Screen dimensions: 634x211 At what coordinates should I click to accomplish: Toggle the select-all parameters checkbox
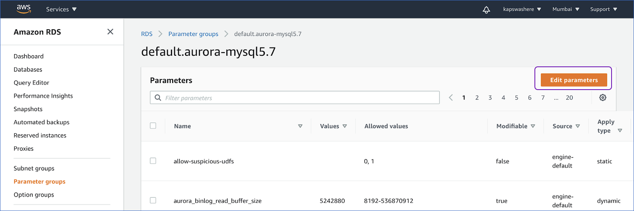[153, 125]
